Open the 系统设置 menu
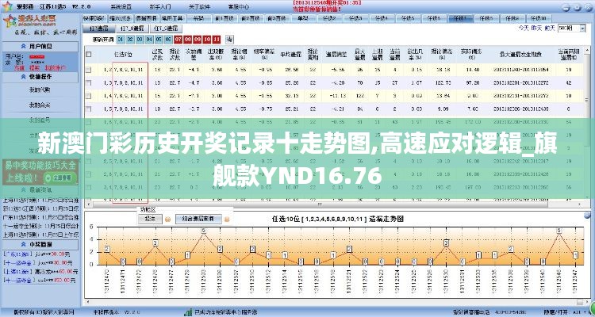 point(121,7)
